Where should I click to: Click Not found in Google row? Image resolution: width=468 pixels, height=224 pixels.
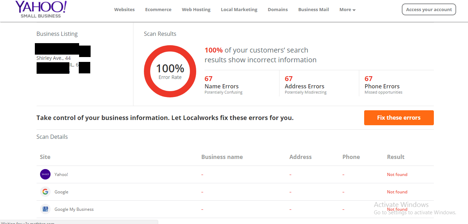pyautogui.click(x=397, y=192)
